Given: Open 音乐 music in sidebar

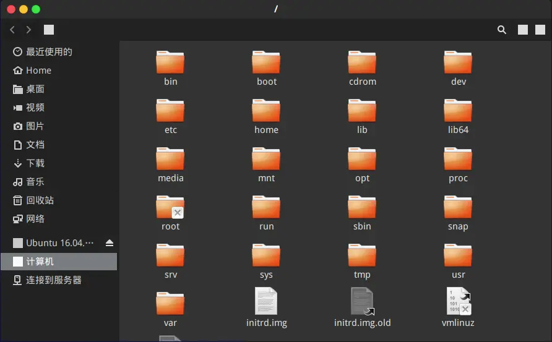Looking at the screenshot, I should tap(59, 182).
